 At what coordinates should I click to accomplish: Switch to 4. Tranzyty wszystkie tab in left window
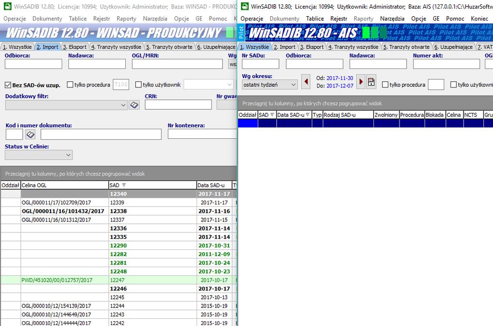coord(116,47)
